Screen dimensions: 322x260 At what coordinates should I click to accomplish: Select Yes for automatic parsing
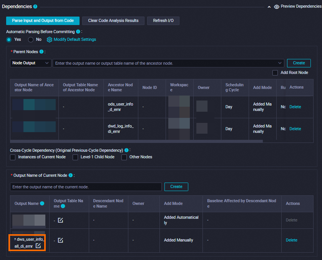coord(9,40)
